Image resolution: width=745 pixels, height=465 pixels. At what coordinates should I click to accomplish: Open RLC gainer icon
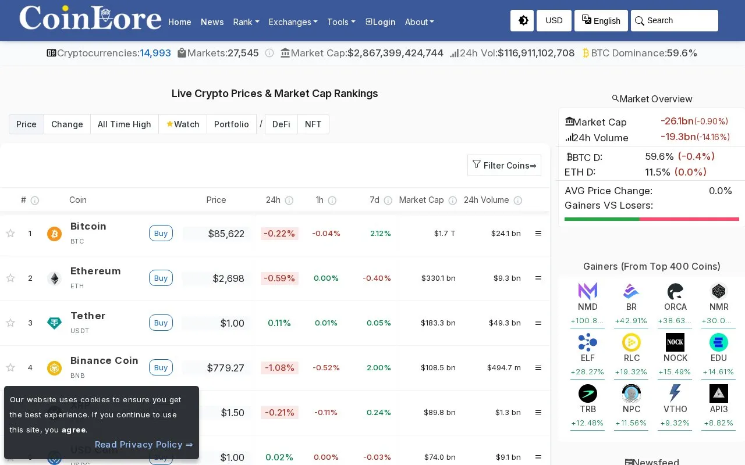632,342
